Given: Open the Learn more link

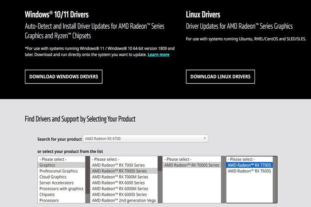Looking at the screenshot, I should 159,55.
